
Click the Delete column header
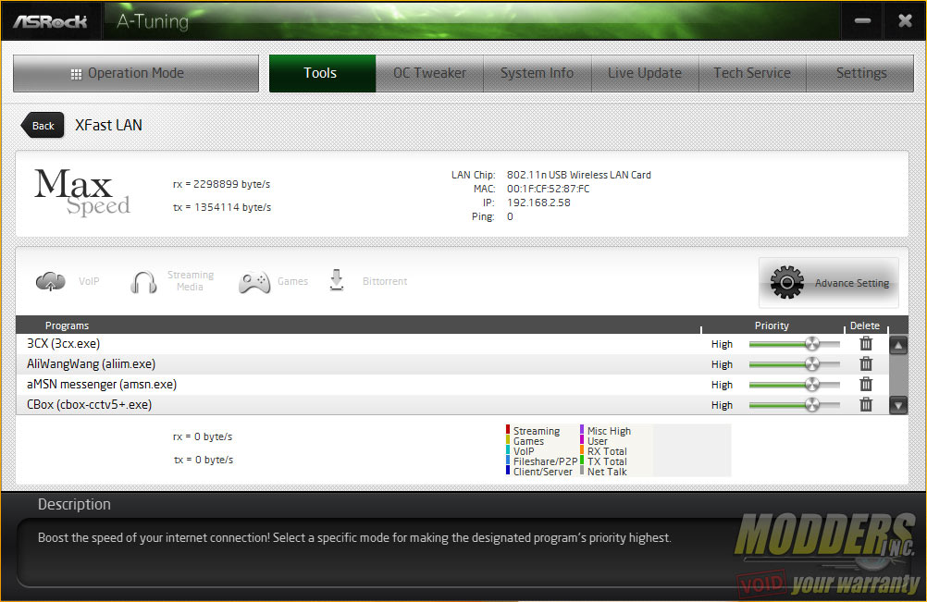point(864,326)
